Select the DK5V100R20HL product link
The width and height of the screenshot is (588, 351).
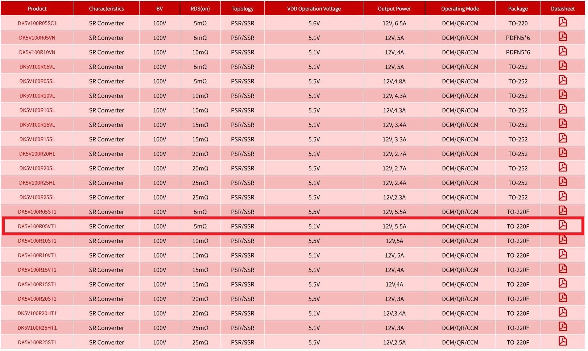click(37, 154)
